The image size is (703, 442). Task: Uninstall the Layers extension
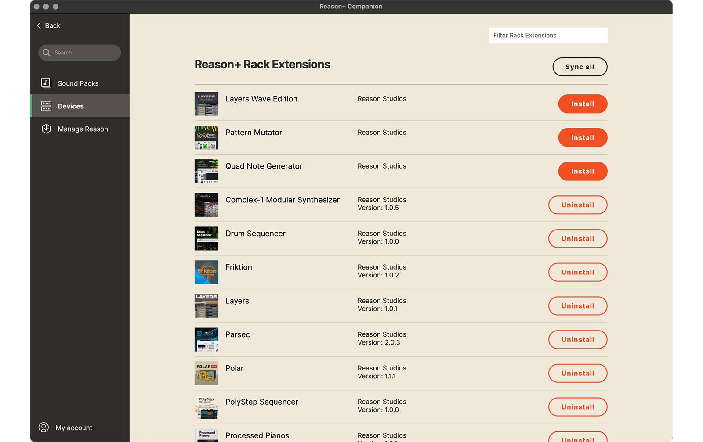pos(578,306)
